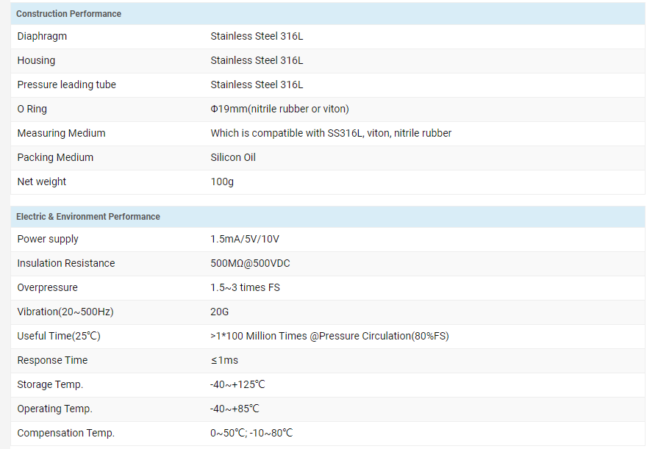This screenshot has width=658, height=449.
Task: Click the Construction Performance header
Action: point(68,14)
